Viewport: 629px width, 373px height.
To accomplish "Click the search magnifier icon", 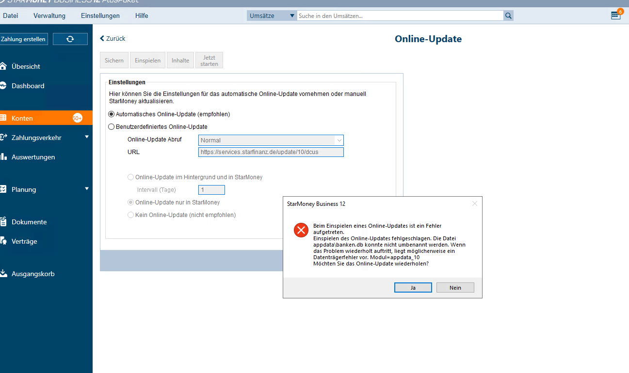I will (x=508, y=16).
